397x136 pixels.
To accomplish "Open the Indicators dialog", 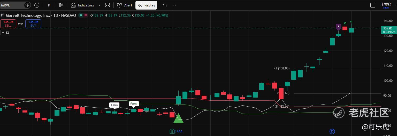I will pyautogui.click(x=82, y=5).
